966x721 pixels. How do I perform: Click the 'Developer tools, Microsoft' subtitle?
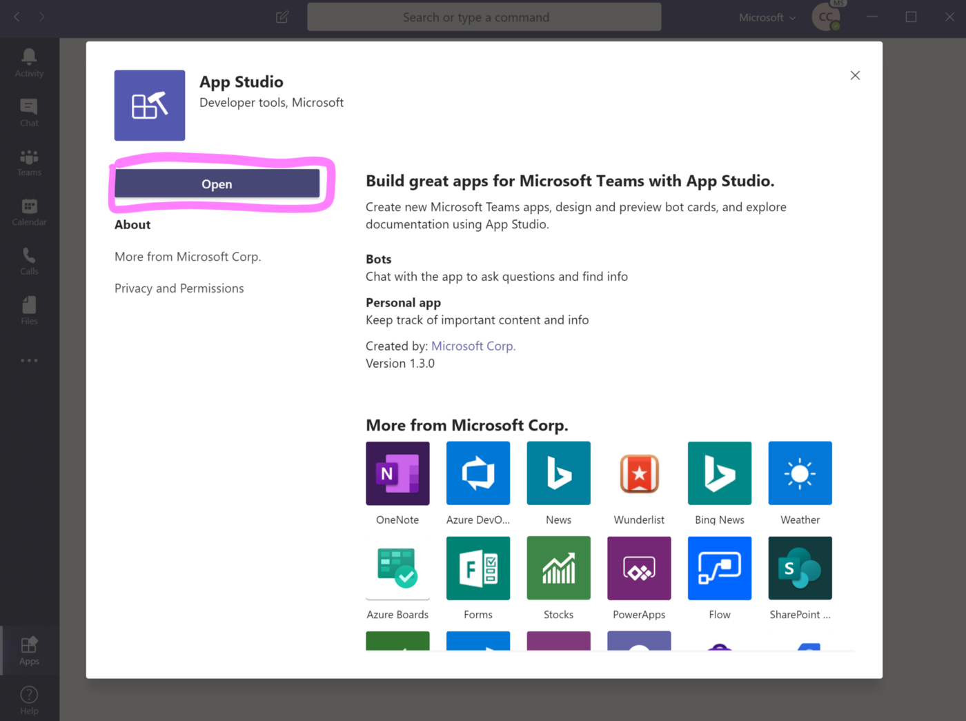271,103
